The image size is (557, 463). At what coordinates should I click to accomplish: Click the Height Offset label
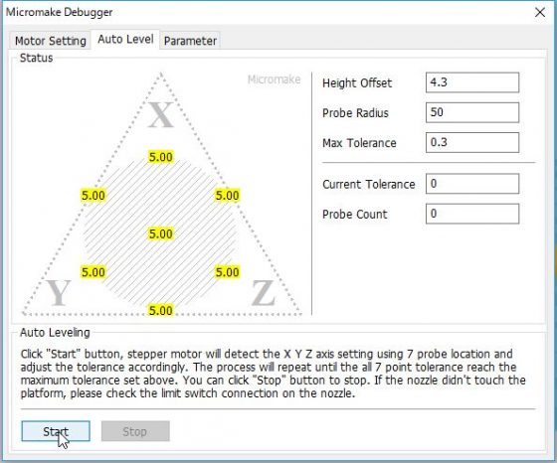[357, 83]
